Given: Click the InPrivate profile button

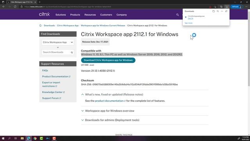Looking at the screenshot, I should coord(237,7).
